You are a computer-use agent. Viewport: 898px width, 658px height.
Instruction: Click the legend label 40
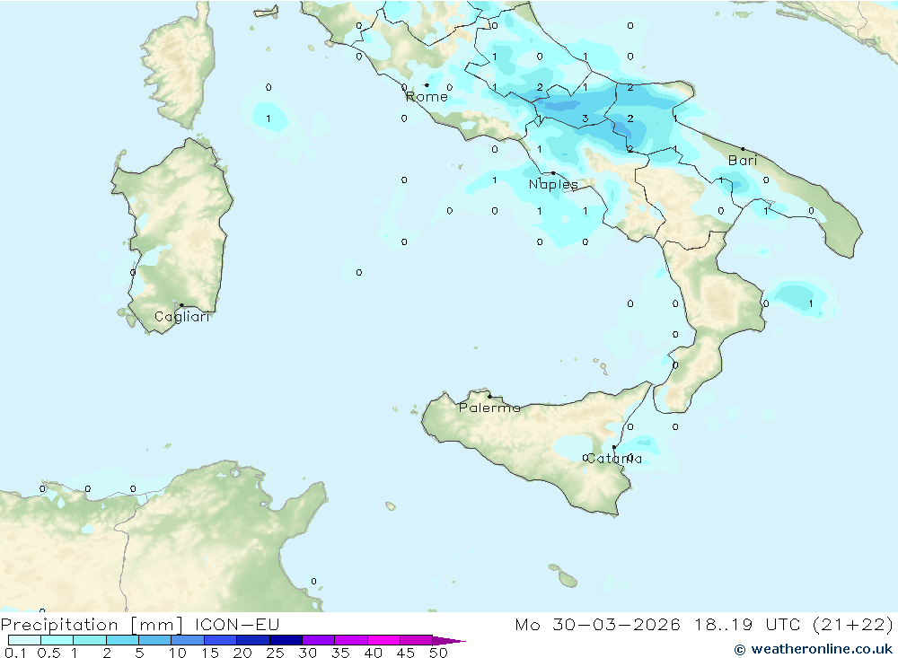pos(374,653)
